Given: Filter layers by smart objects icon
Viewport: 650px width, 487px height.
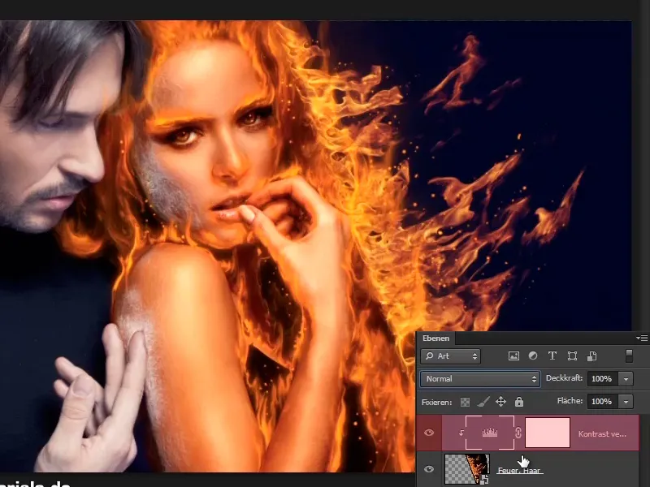Looking at the screenshot, I should (x=592, y=356).
